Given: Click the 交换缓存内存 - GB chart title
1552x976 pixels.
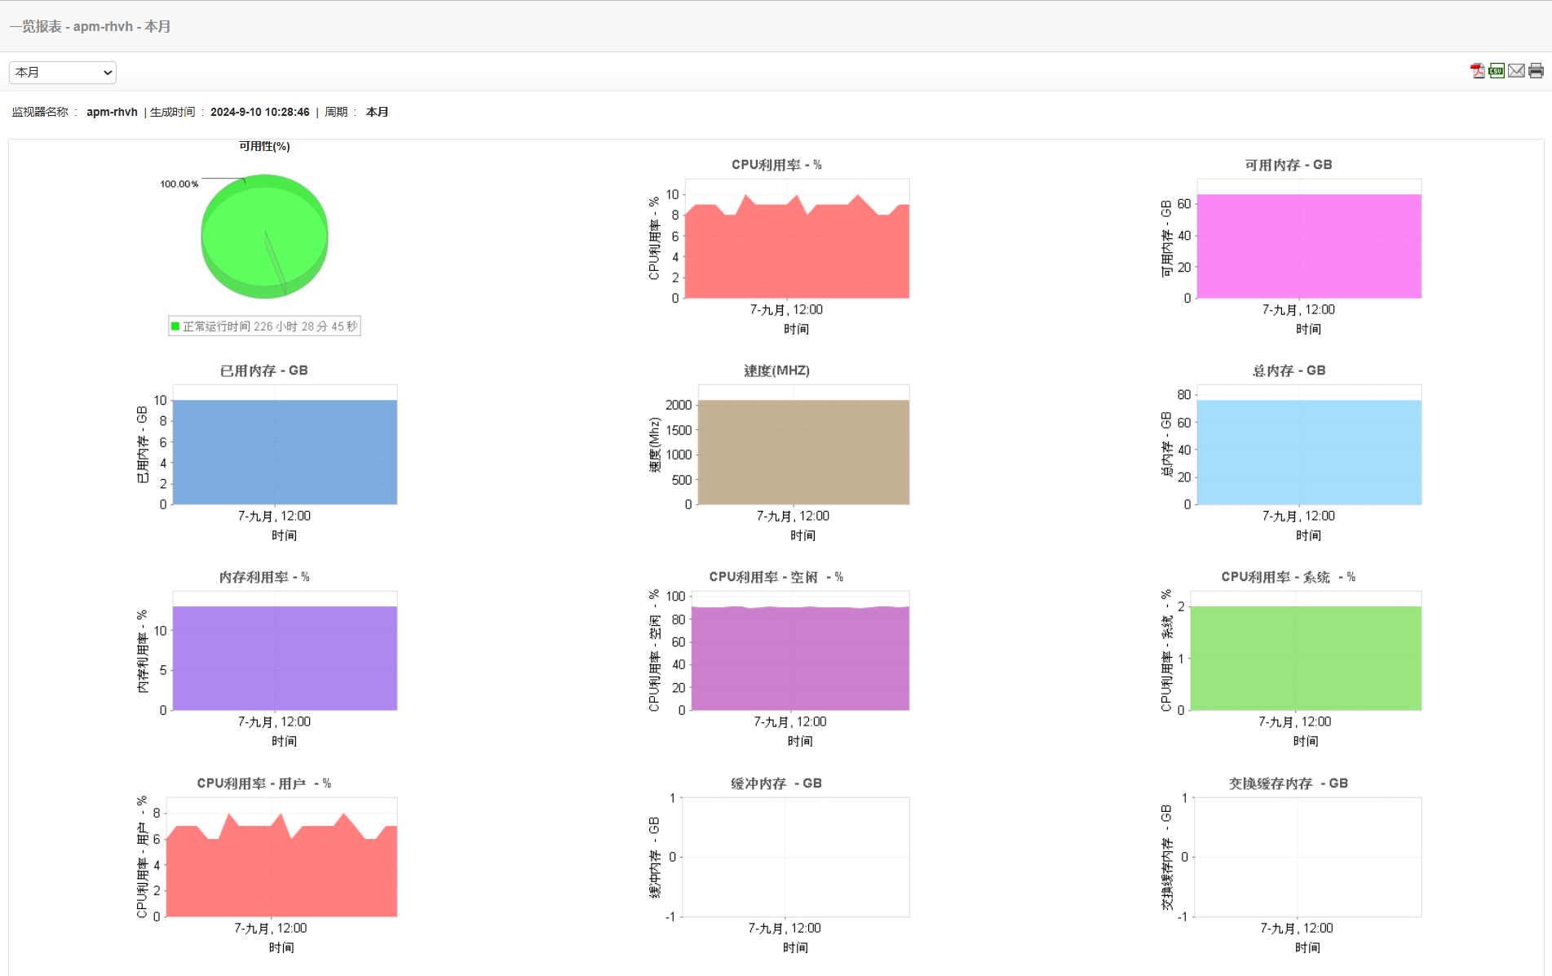Looking at the screenshot, I should coord(1289,783).
